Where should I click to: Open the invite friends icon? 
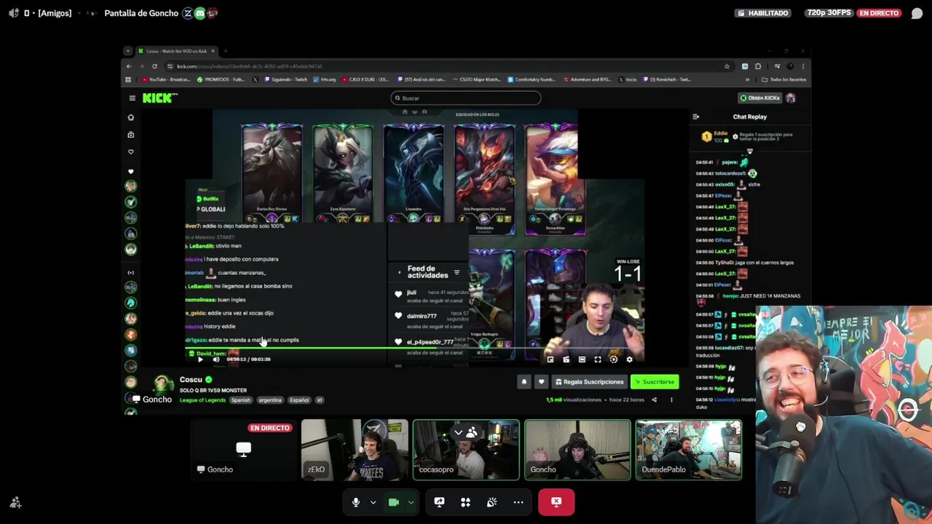(x=15, y=503)
